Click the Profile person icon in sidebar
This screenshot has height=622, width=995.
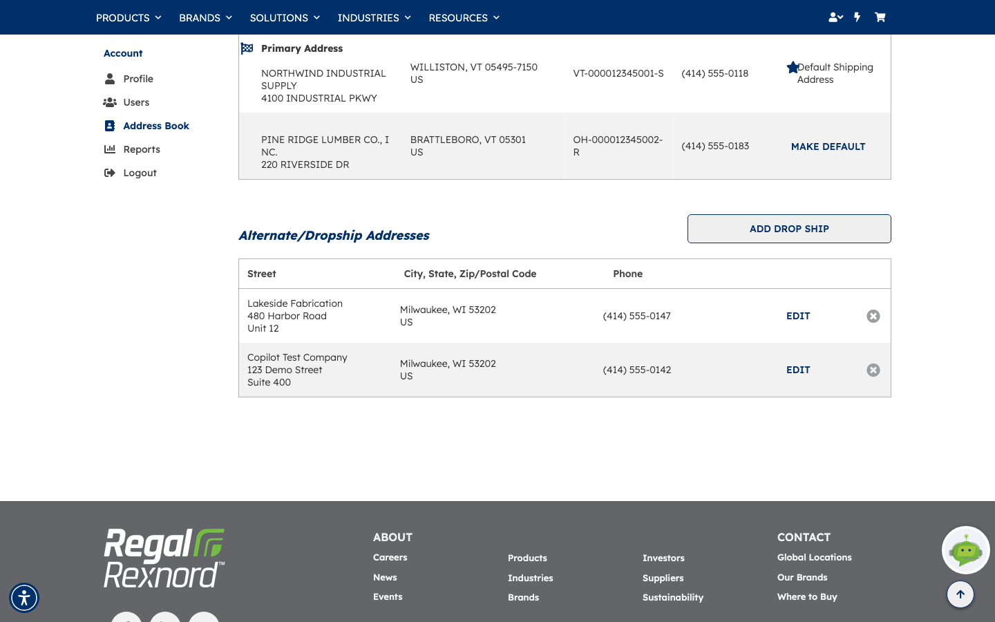[110, 79]
